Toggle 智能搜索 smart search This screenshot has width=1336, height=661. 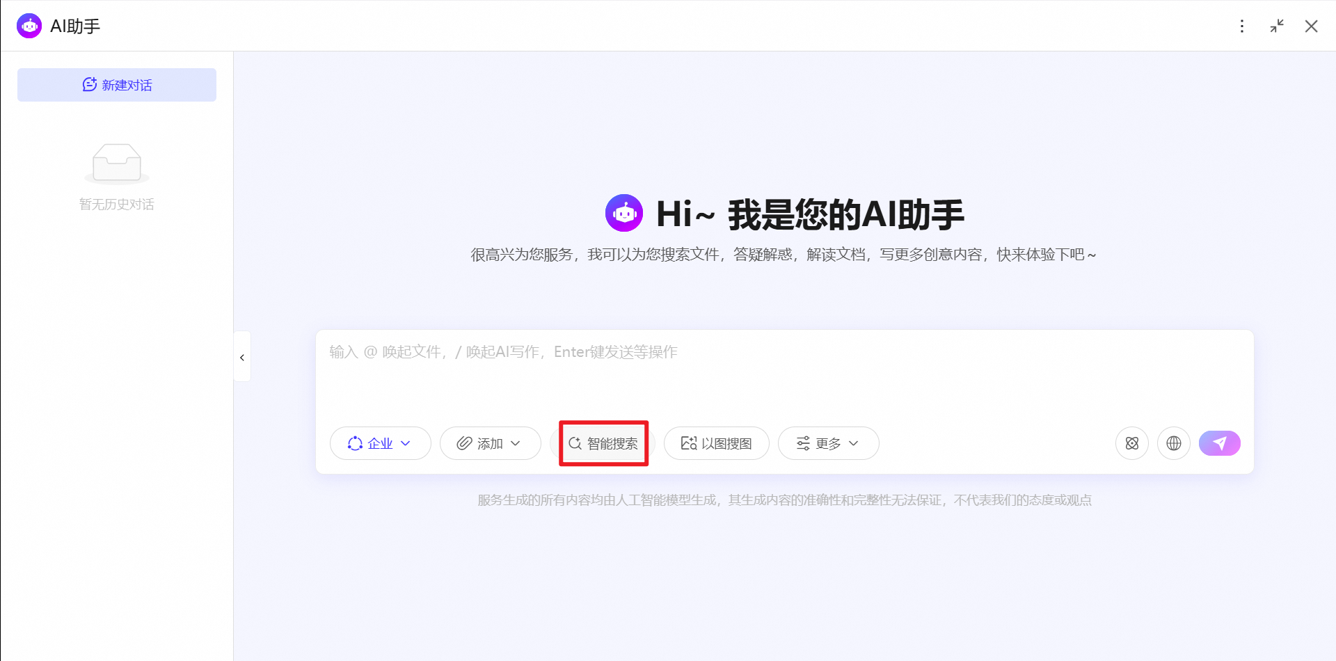tap(603, 443)
